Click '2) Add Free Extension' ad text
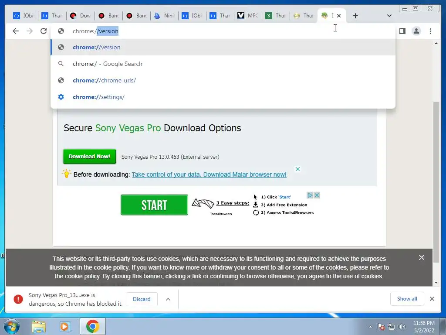The height and width of the screenshot is (335, 446). click(x=284, y=205)
